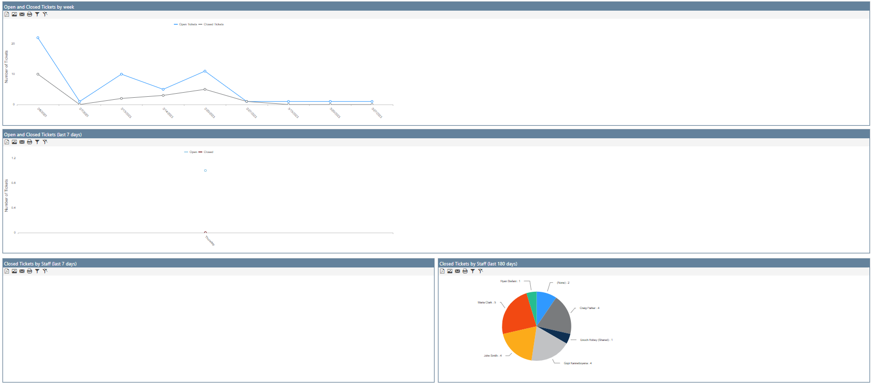Clear filter on 'Open and Closed Tickets (last 7 days)'
Screen dimensions: 872x385
[45, 142]
